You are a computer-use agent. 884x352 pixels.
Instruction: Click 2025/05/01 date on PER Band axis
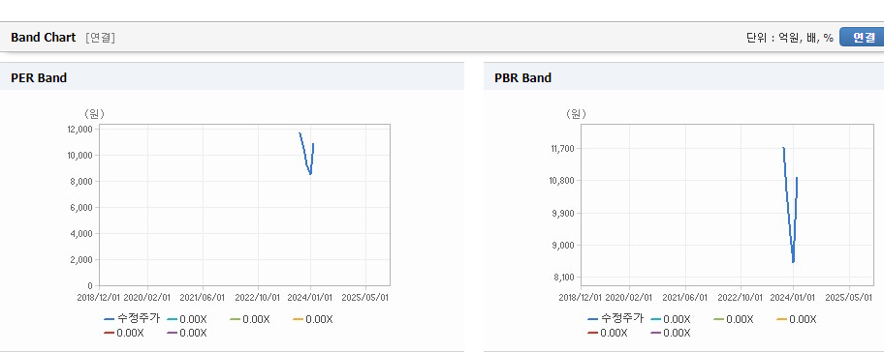coord(365,297)
